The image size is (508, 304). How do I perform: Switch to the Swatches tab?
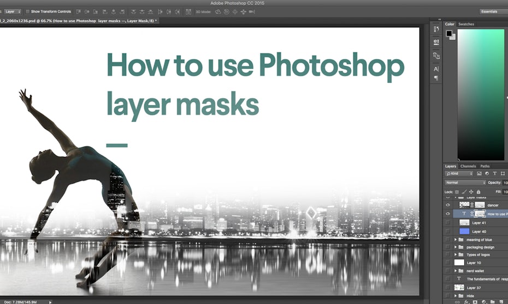click(466, 24)
